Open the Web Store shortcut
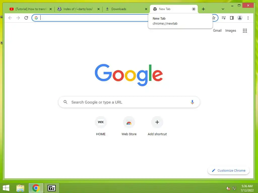258x193 pixels. 129,126
